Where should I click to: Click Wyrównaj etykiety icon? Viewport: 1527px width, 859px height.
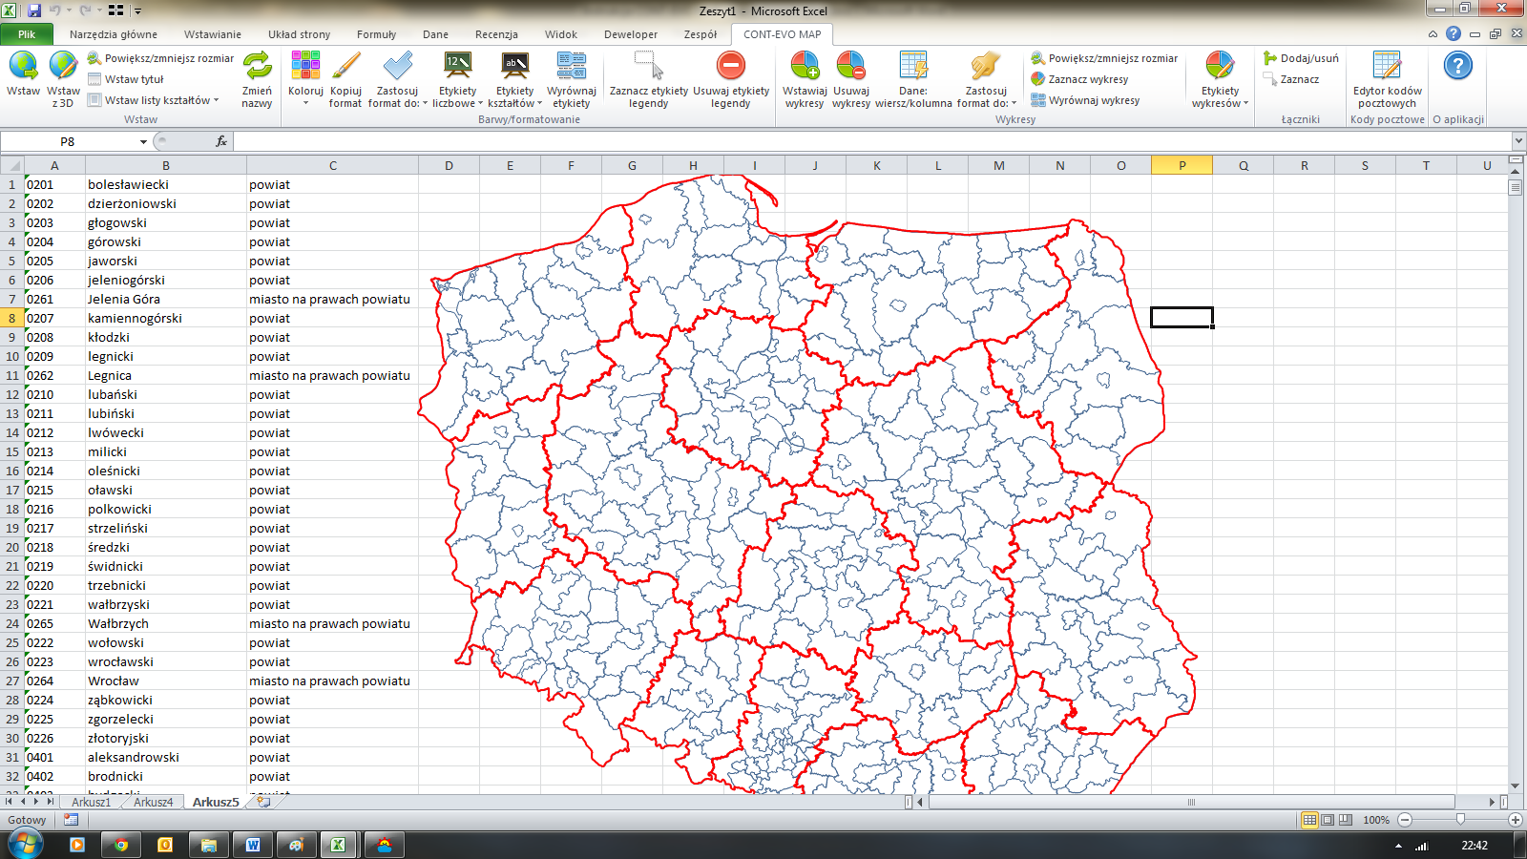[572, 67]
